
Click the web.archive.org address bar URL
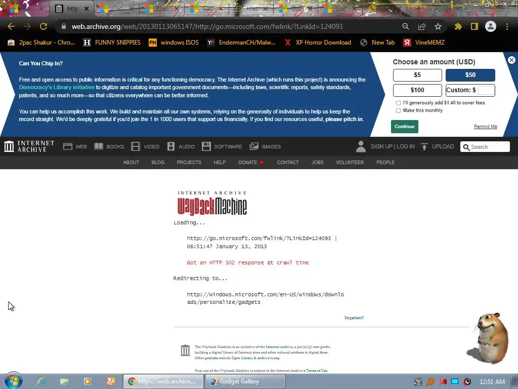pos(207,26)
